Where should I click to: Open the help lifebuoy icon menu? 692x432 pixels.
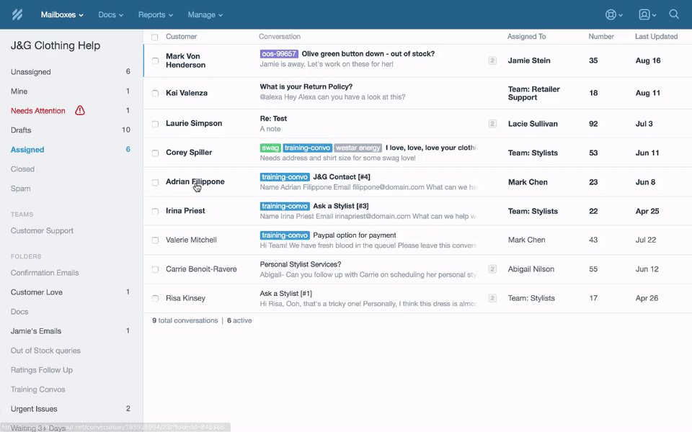[x=613, y=14]
